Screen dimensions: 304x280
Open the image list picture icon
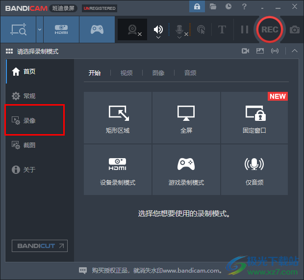(260, 51)
